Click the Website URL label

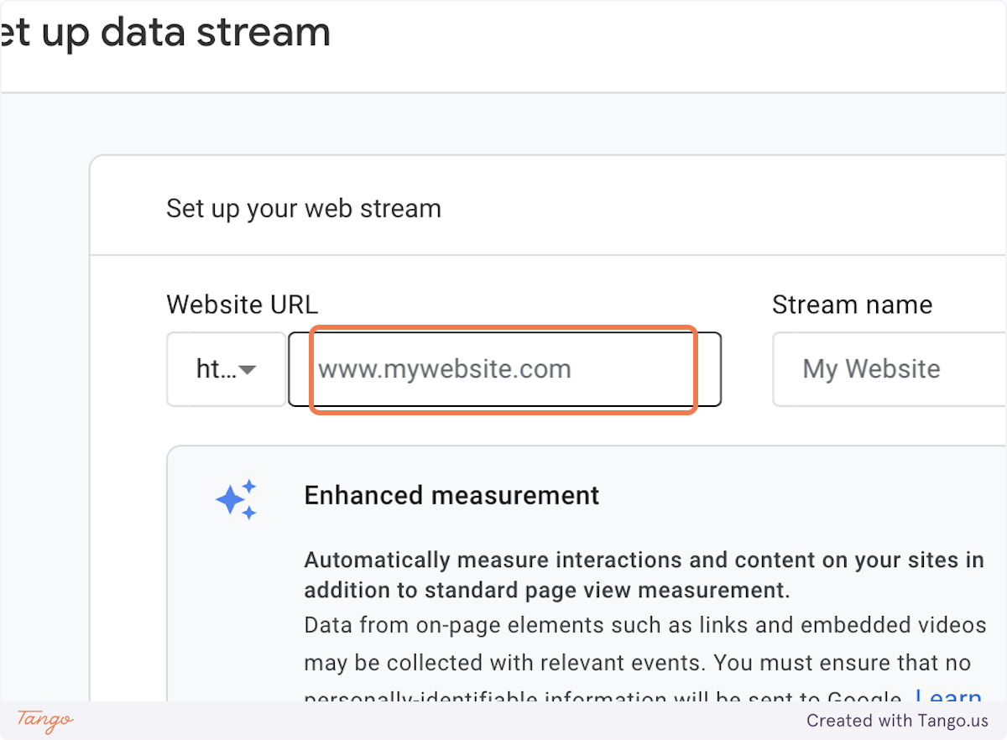point(242,304)
